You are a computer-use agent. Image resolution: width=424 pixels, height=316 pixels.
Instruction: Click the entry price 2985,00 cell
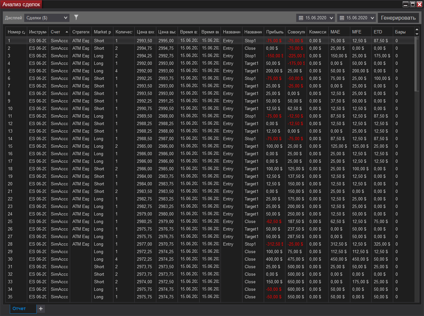click(x=145, y=146)
